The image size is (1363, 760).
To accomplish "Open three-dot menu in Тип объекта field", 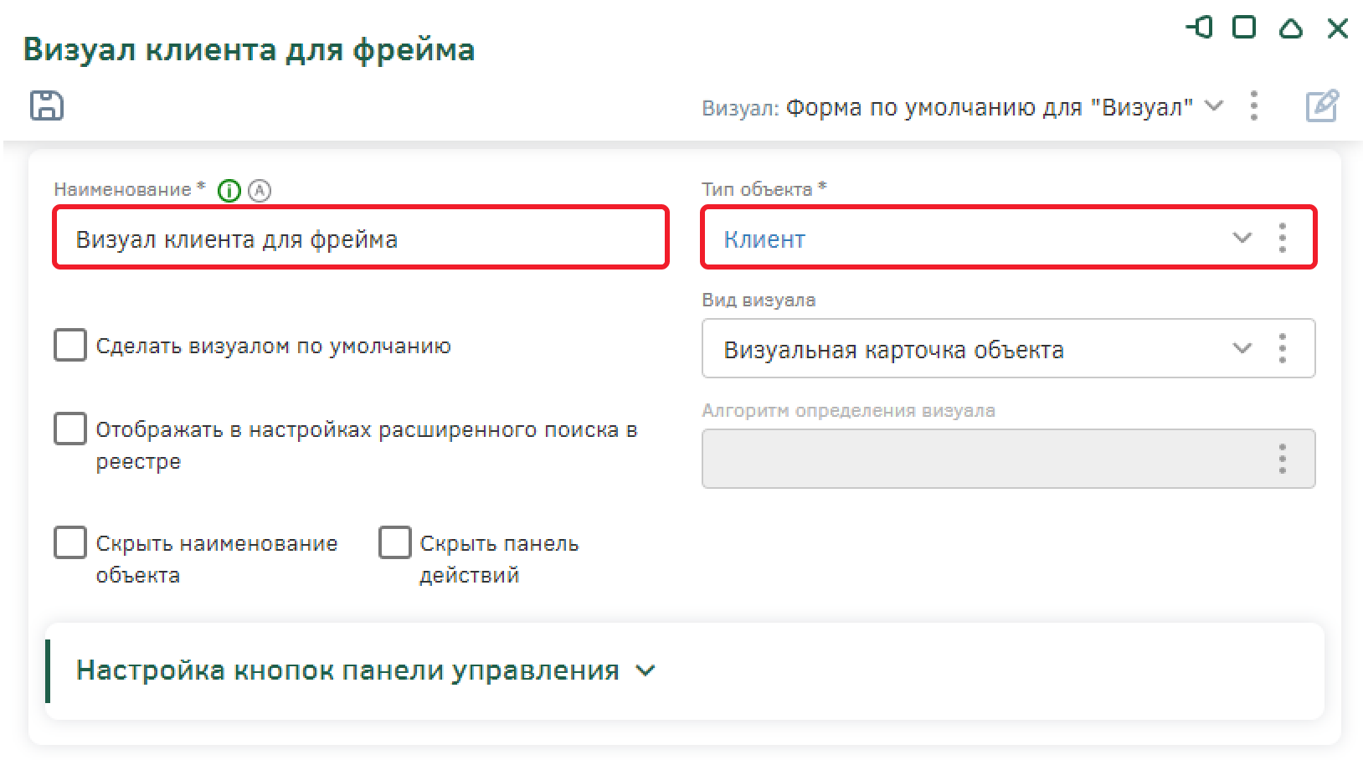I will coord(1282,239).
